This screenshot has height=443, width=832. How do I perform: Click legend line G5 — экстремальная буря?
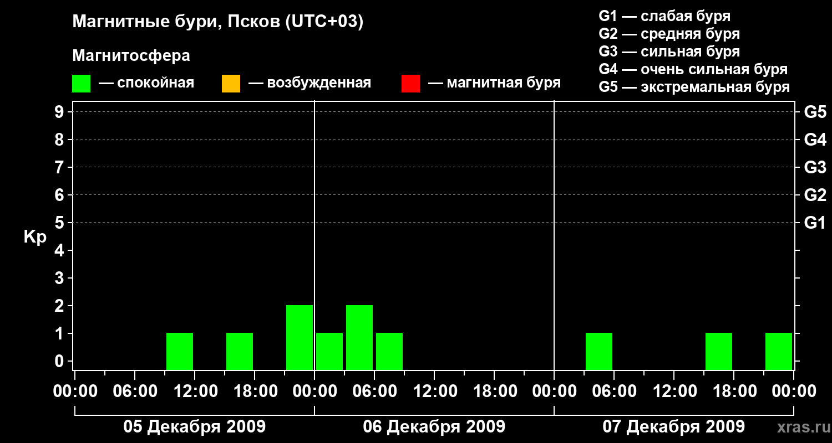(x=694, y=87)
